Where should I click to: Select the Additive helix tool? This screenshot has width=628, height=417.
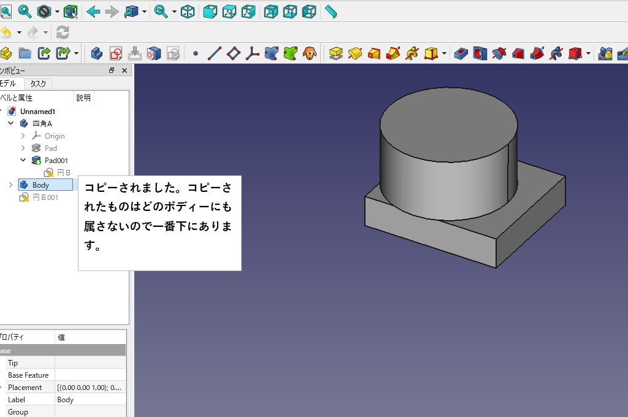pos(412,53)
